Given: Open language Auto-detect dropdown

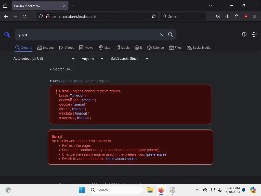Looking at the screenshot, I should coord(44,58).
